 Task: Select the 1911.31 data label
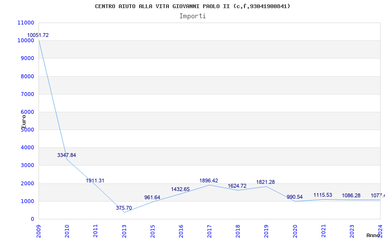tap(95, 180)
